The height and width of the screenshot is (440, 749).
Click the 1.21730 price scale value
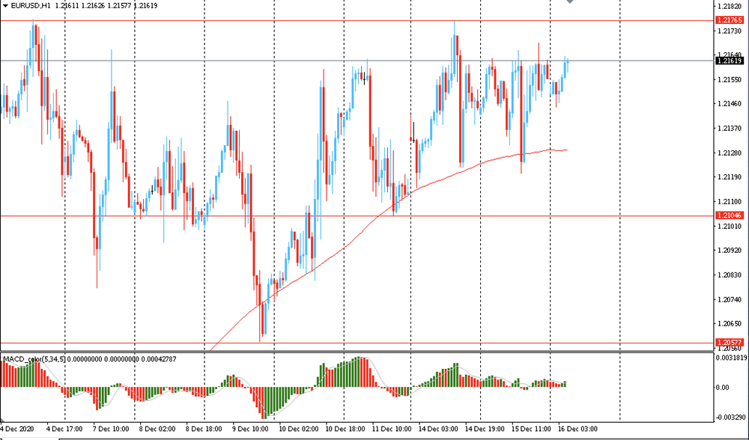(730, 31)
